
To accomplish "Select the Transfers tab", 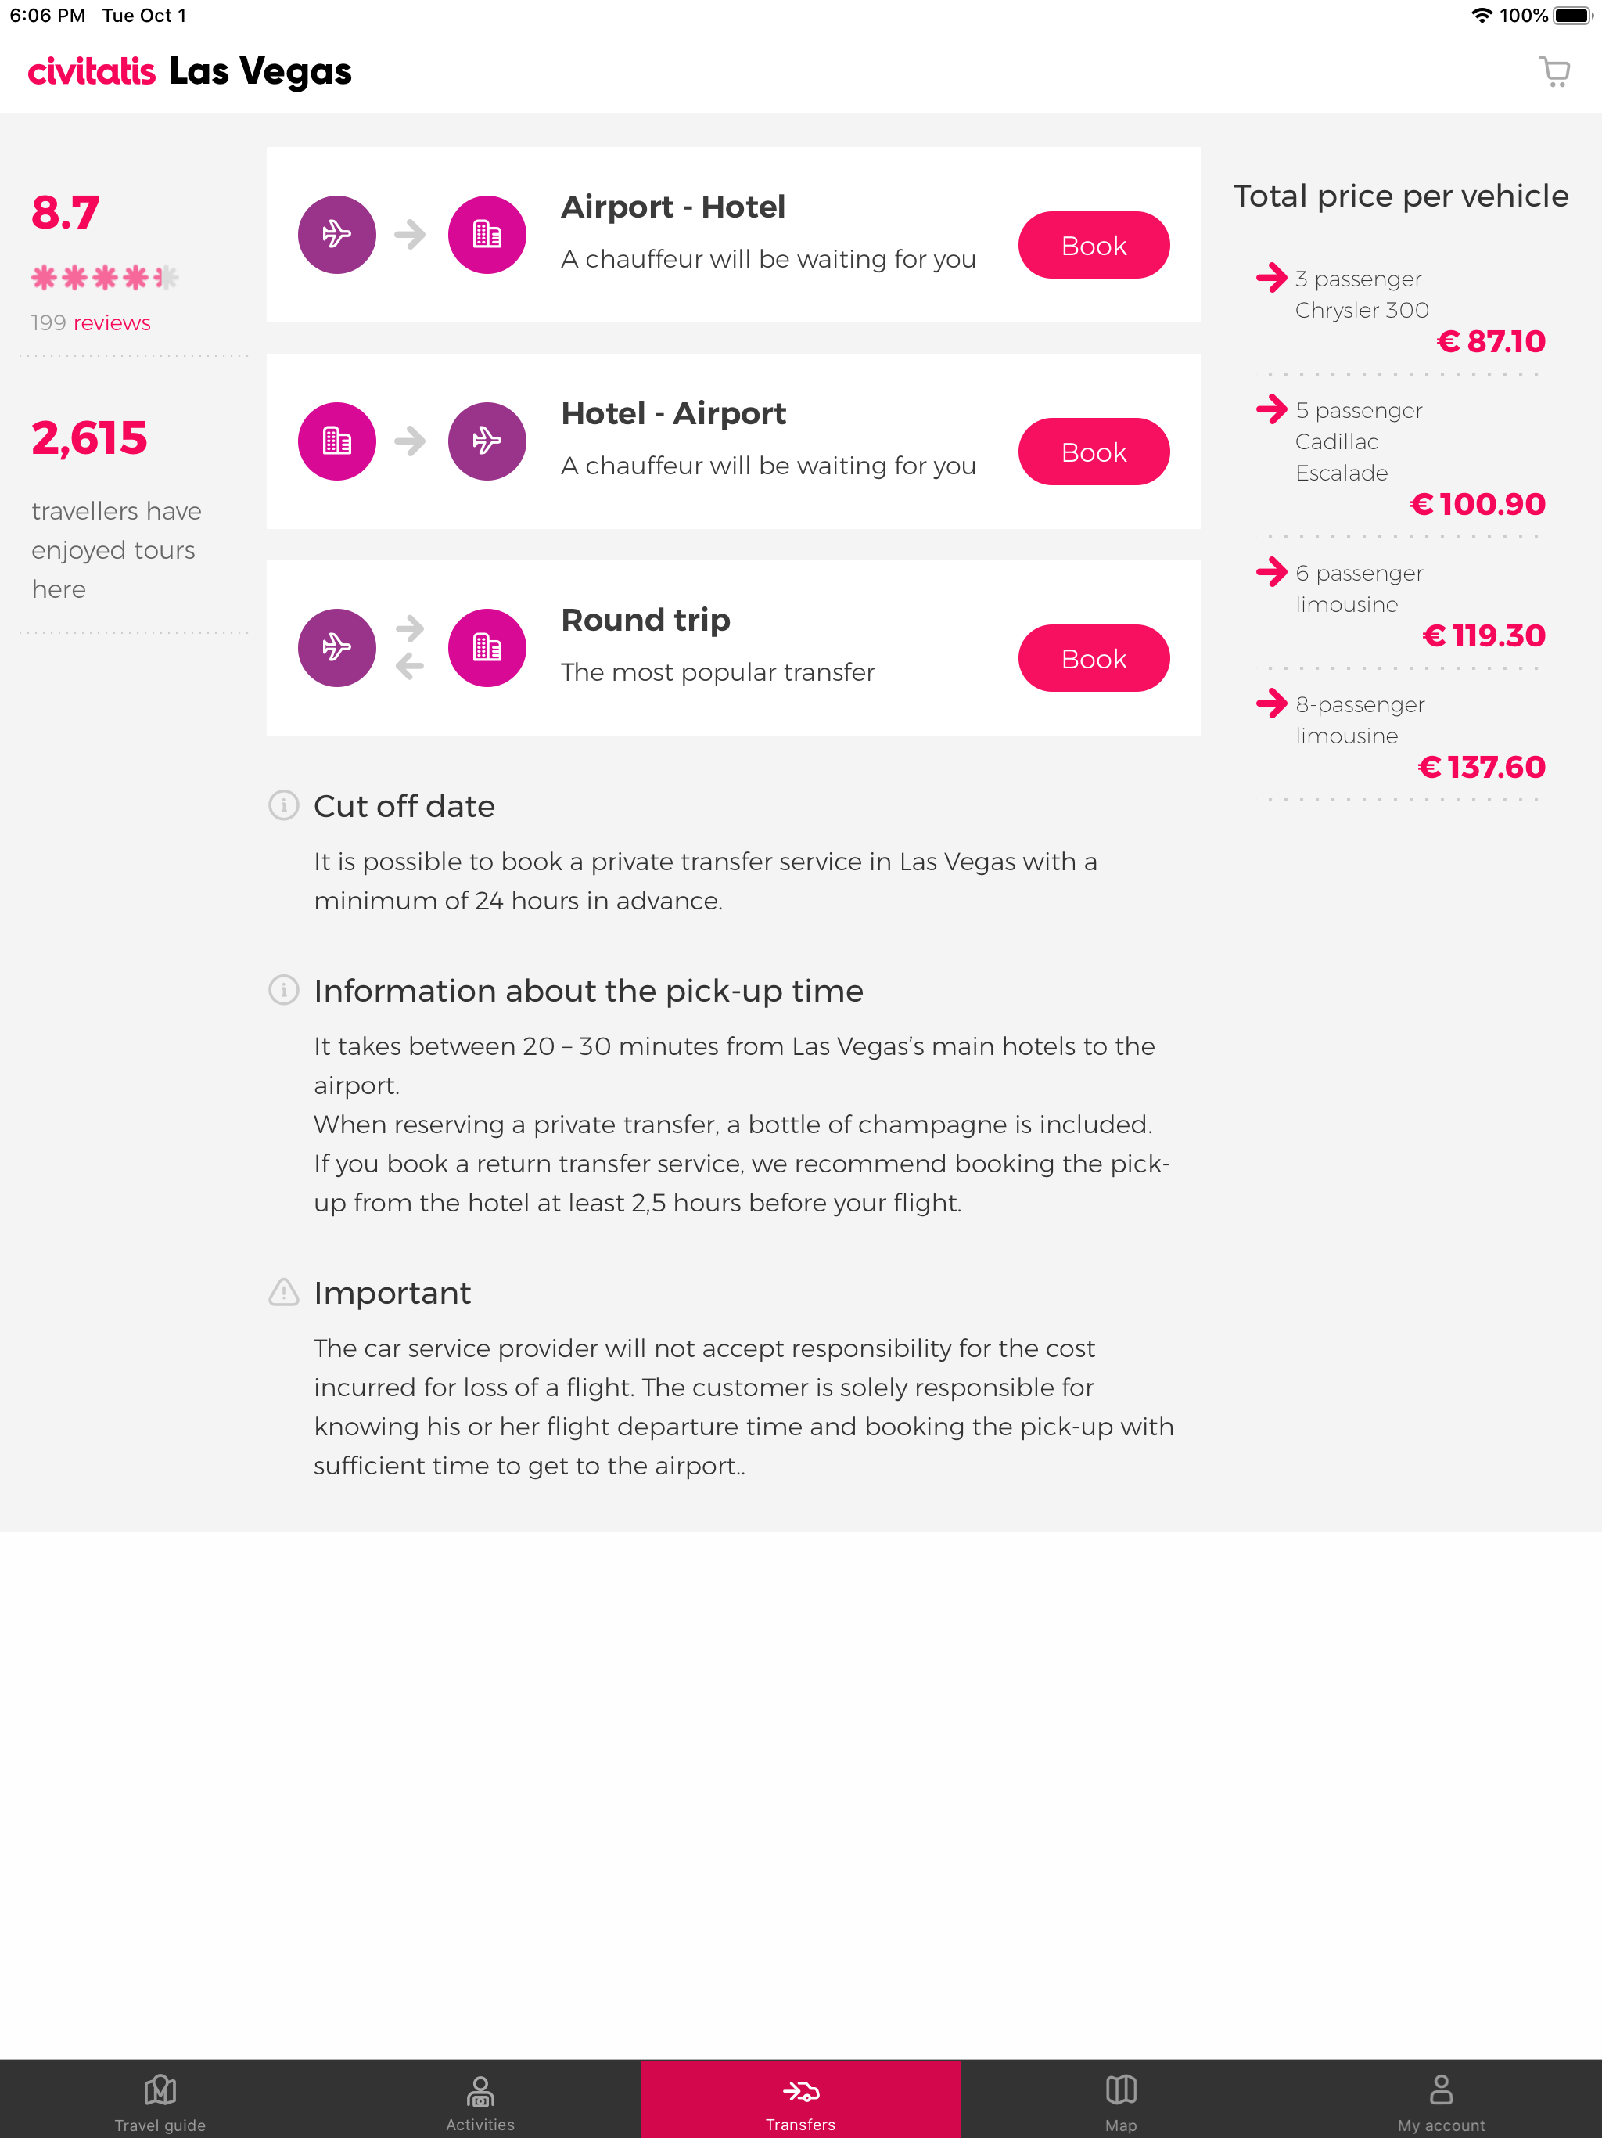I will point(801,2100).
